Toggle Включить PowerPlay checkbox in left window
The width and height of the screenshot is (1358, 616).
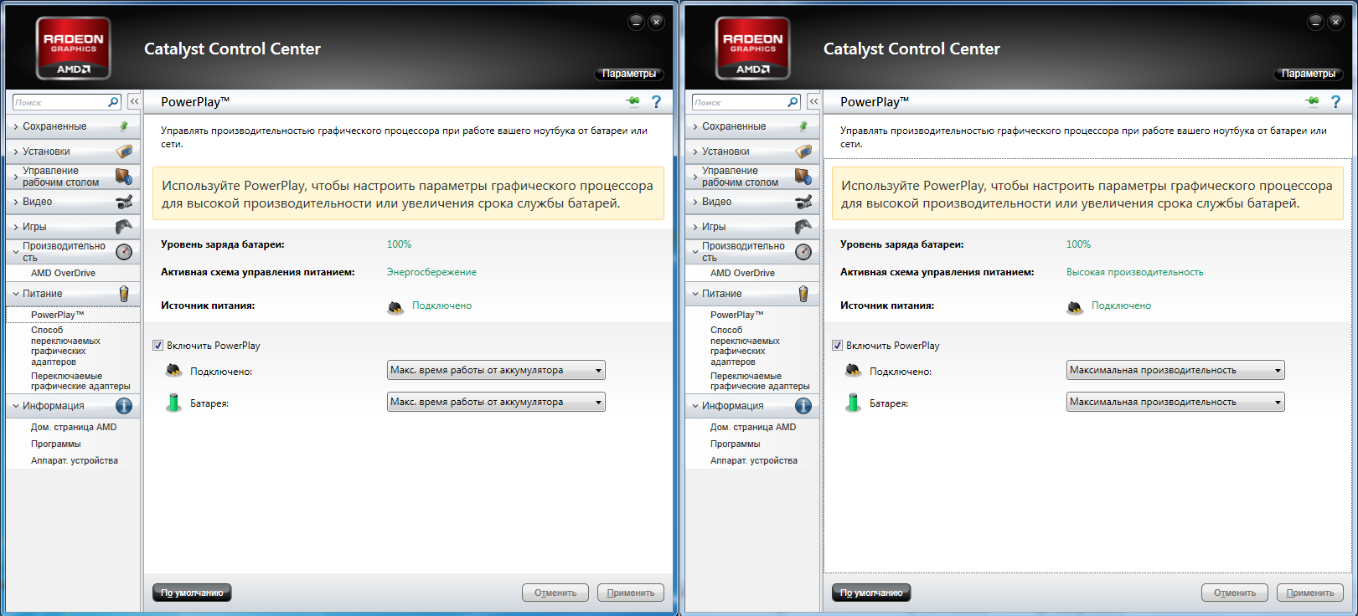tap(157, 345)
